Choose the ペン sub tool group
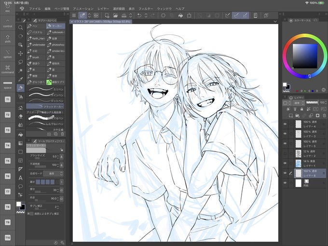 36,26
